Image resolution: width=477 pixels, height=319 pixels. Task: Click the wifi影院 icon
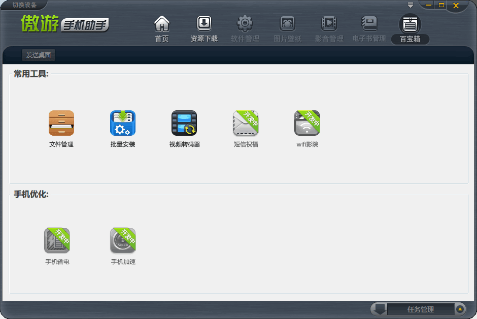coord(307,123)
